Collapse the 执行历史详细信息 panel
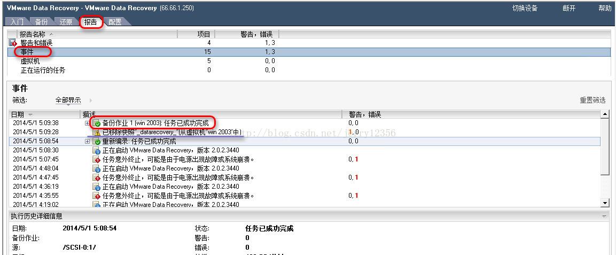The height and width of the screenshot is (255, 616). tap(604, 217)
